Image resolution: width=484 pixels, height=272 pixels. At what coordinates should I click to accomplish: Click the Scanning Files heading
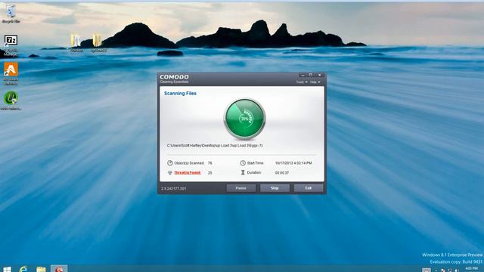pos(180,93)
